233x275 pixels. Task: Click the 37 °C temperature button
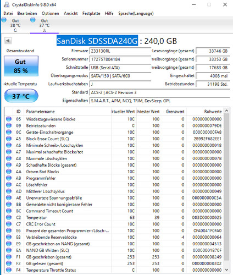(21, 96)
